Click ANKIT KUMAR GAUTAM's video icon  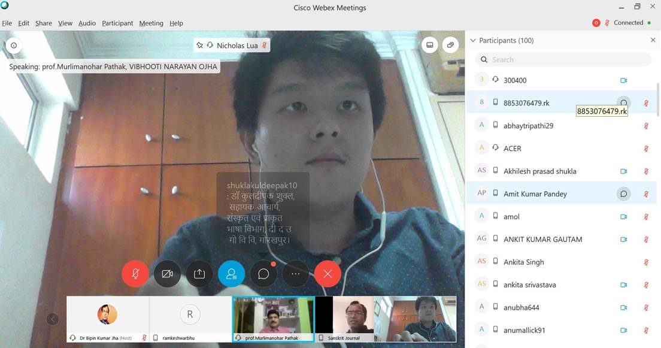[x=624, y=240]
